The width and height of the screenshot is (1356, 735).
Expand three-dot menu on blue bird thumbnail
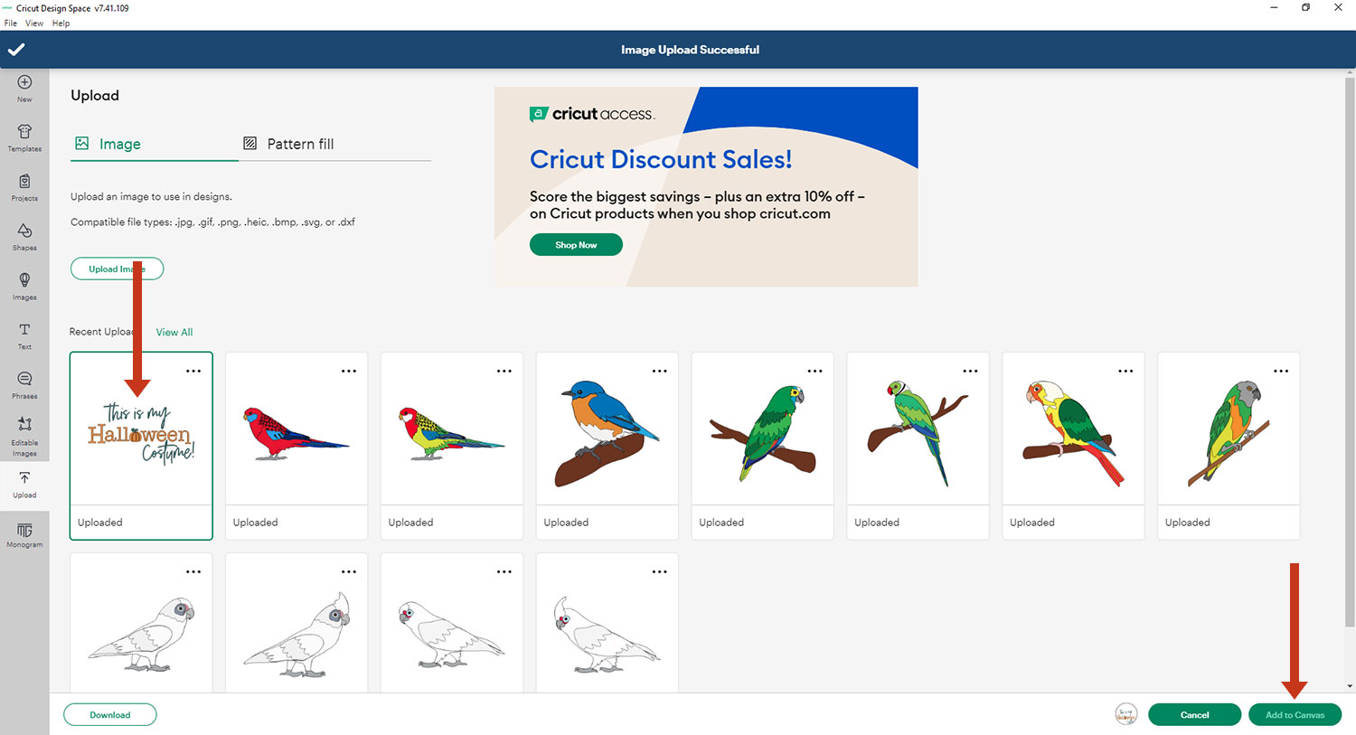[660, 371]
